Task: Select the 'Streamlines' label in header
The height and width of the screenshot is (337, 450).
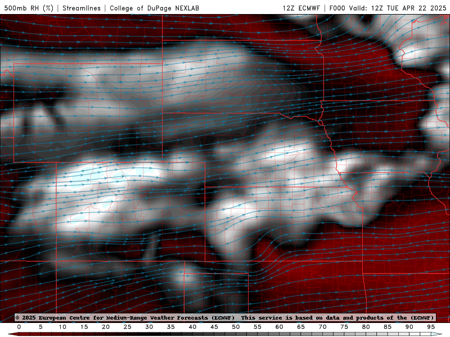Action: (x=82, y=8)
